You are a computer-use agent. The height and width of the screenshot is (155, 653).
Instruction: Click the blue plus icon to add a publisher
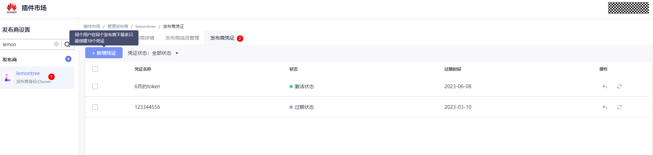(68, 59)
